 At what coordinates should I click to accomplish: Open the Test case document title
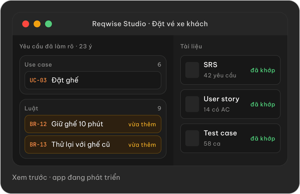[220, 133]
